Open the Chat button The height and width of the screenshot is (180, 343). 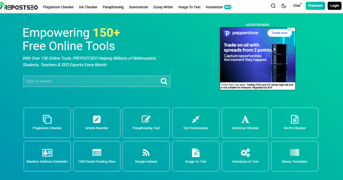pos(297,6)
